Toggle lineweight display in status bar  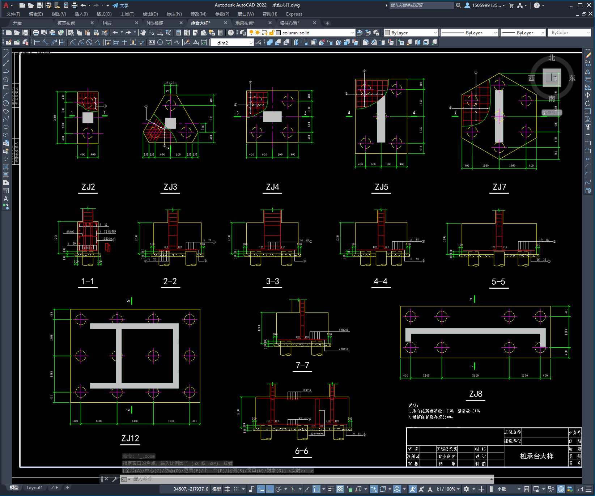(x=331, y=489)
